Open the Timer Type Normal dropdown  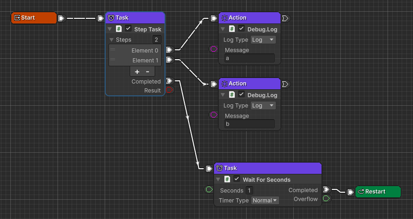[264, 201]
